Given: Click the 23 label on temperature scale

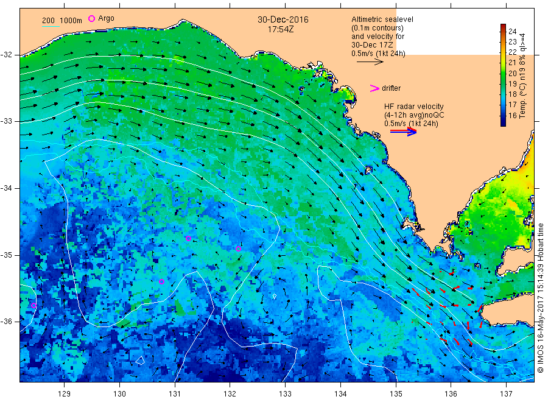Looking at the screenshot, I should (512, 42).
